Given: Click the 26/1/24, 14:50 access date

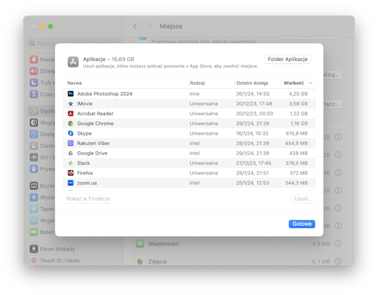Looking at the screenshot, I should (252, 94).
